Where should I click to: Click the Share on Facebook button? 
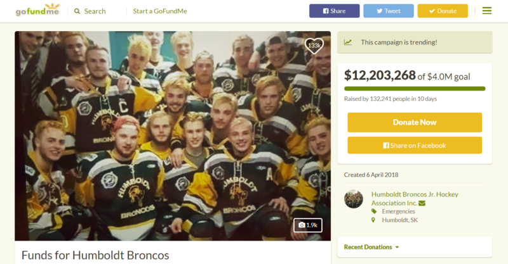(x=415, y=146)
